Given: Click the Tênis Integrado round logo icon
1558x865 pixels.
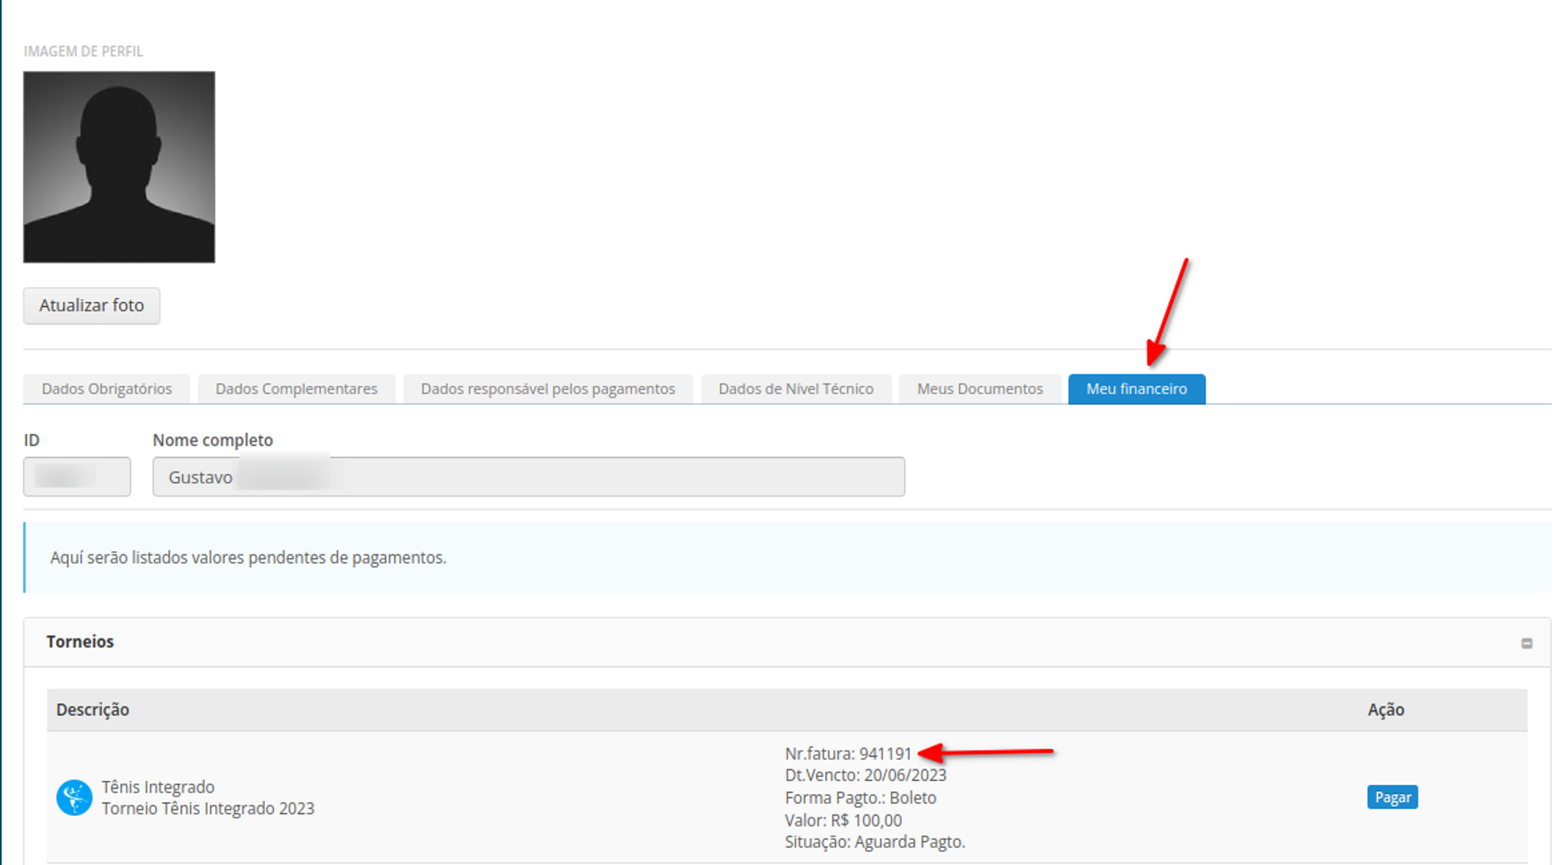Looking at the screenshot, I should (x=74, y=797).
